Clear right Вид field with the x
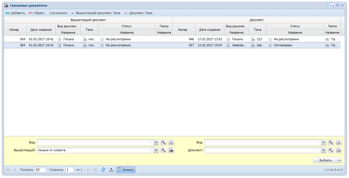 click(318, 142)
